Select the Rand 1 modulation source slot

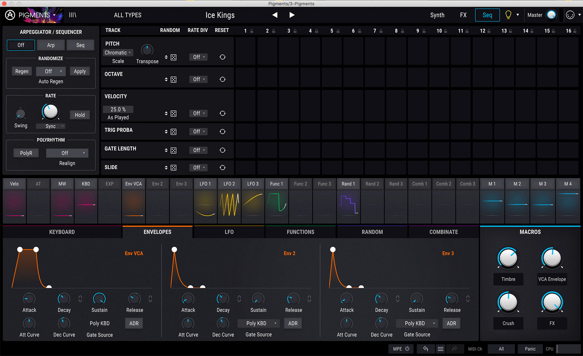(x=348, y=201)
